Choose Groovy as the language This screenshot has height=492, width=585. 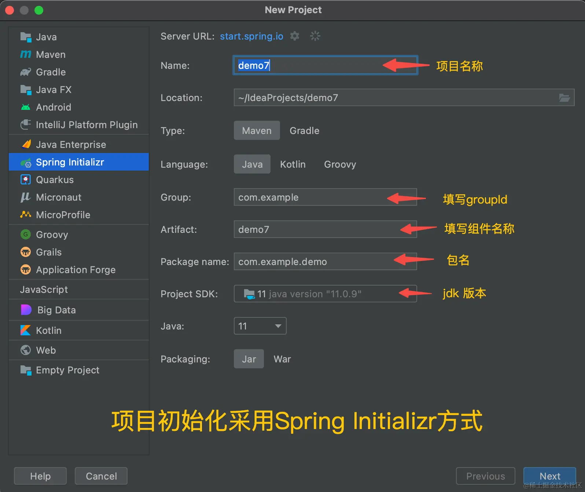point(340,164)
